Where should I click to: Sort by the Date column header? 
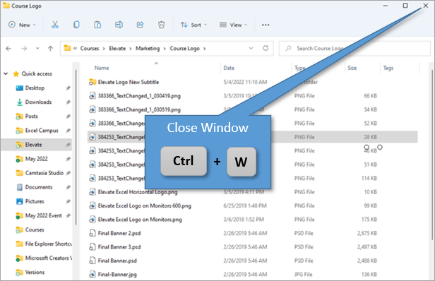point(229,68)
